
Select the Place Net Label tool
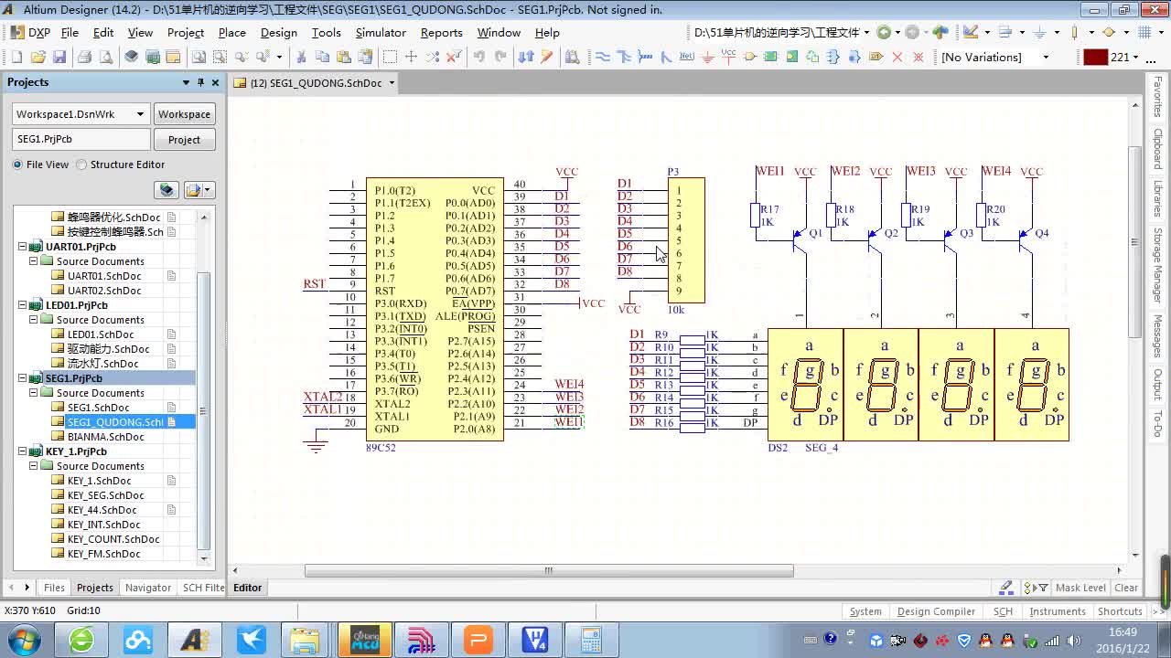point(687,57)
